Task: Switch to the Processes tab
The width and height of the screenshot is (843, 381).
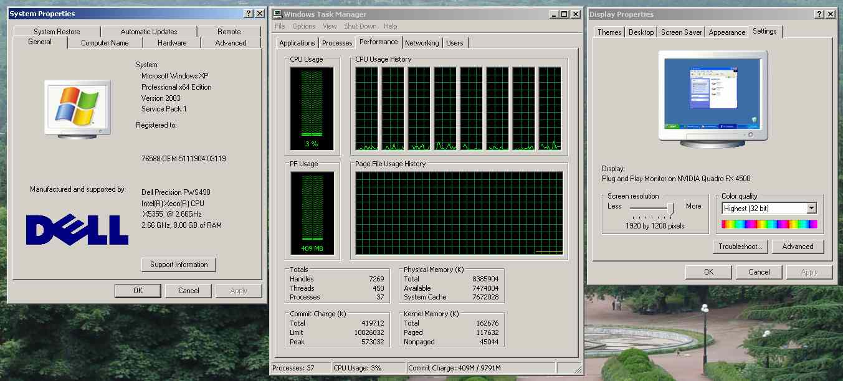Action: coord(337,43)
